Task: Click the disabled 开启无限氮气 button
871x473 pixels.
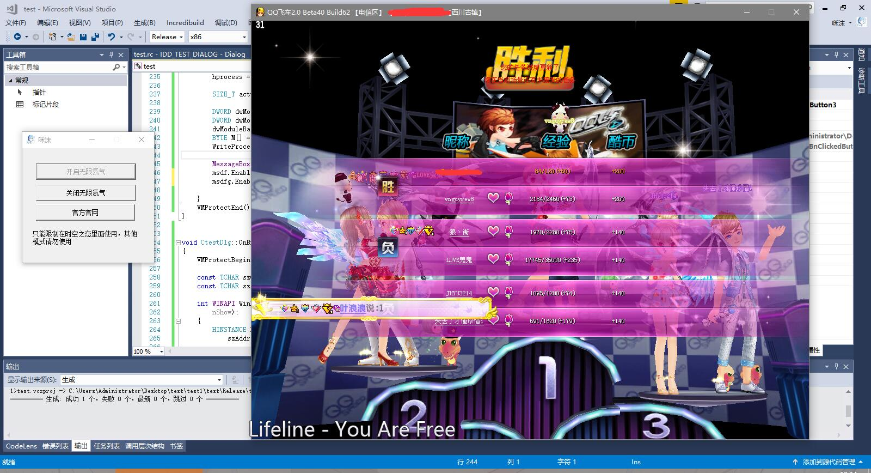Action: (x=86, y=172)
